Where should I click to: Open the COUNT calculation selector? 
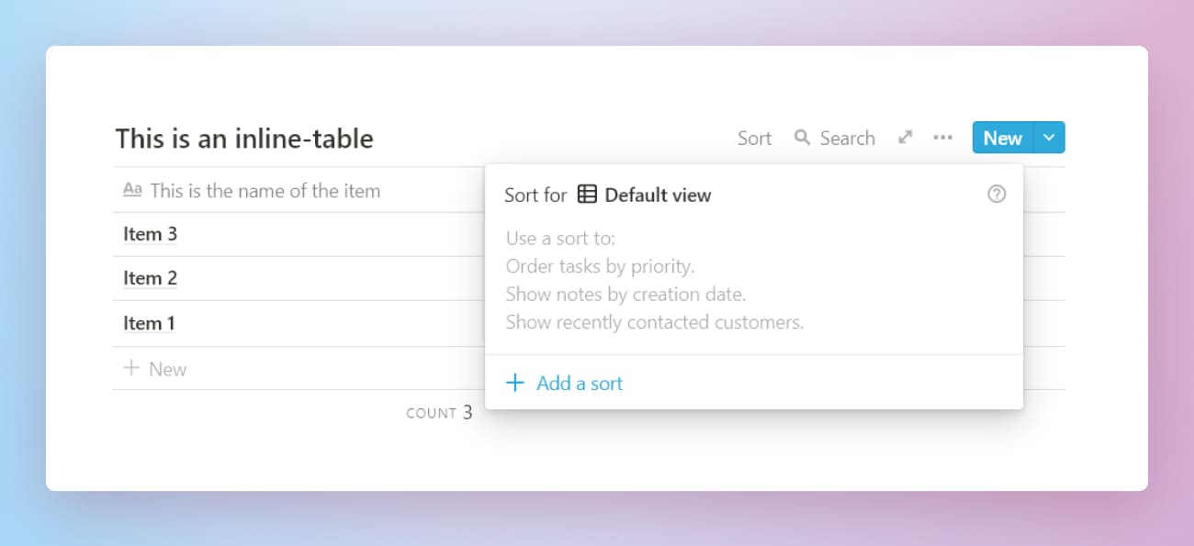click(x=438, y=413)
